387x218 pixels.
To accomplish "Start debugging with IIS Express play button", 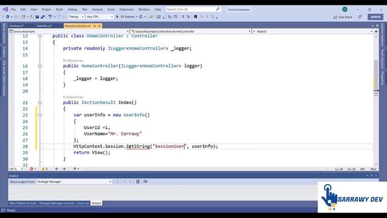I will 117,16.
